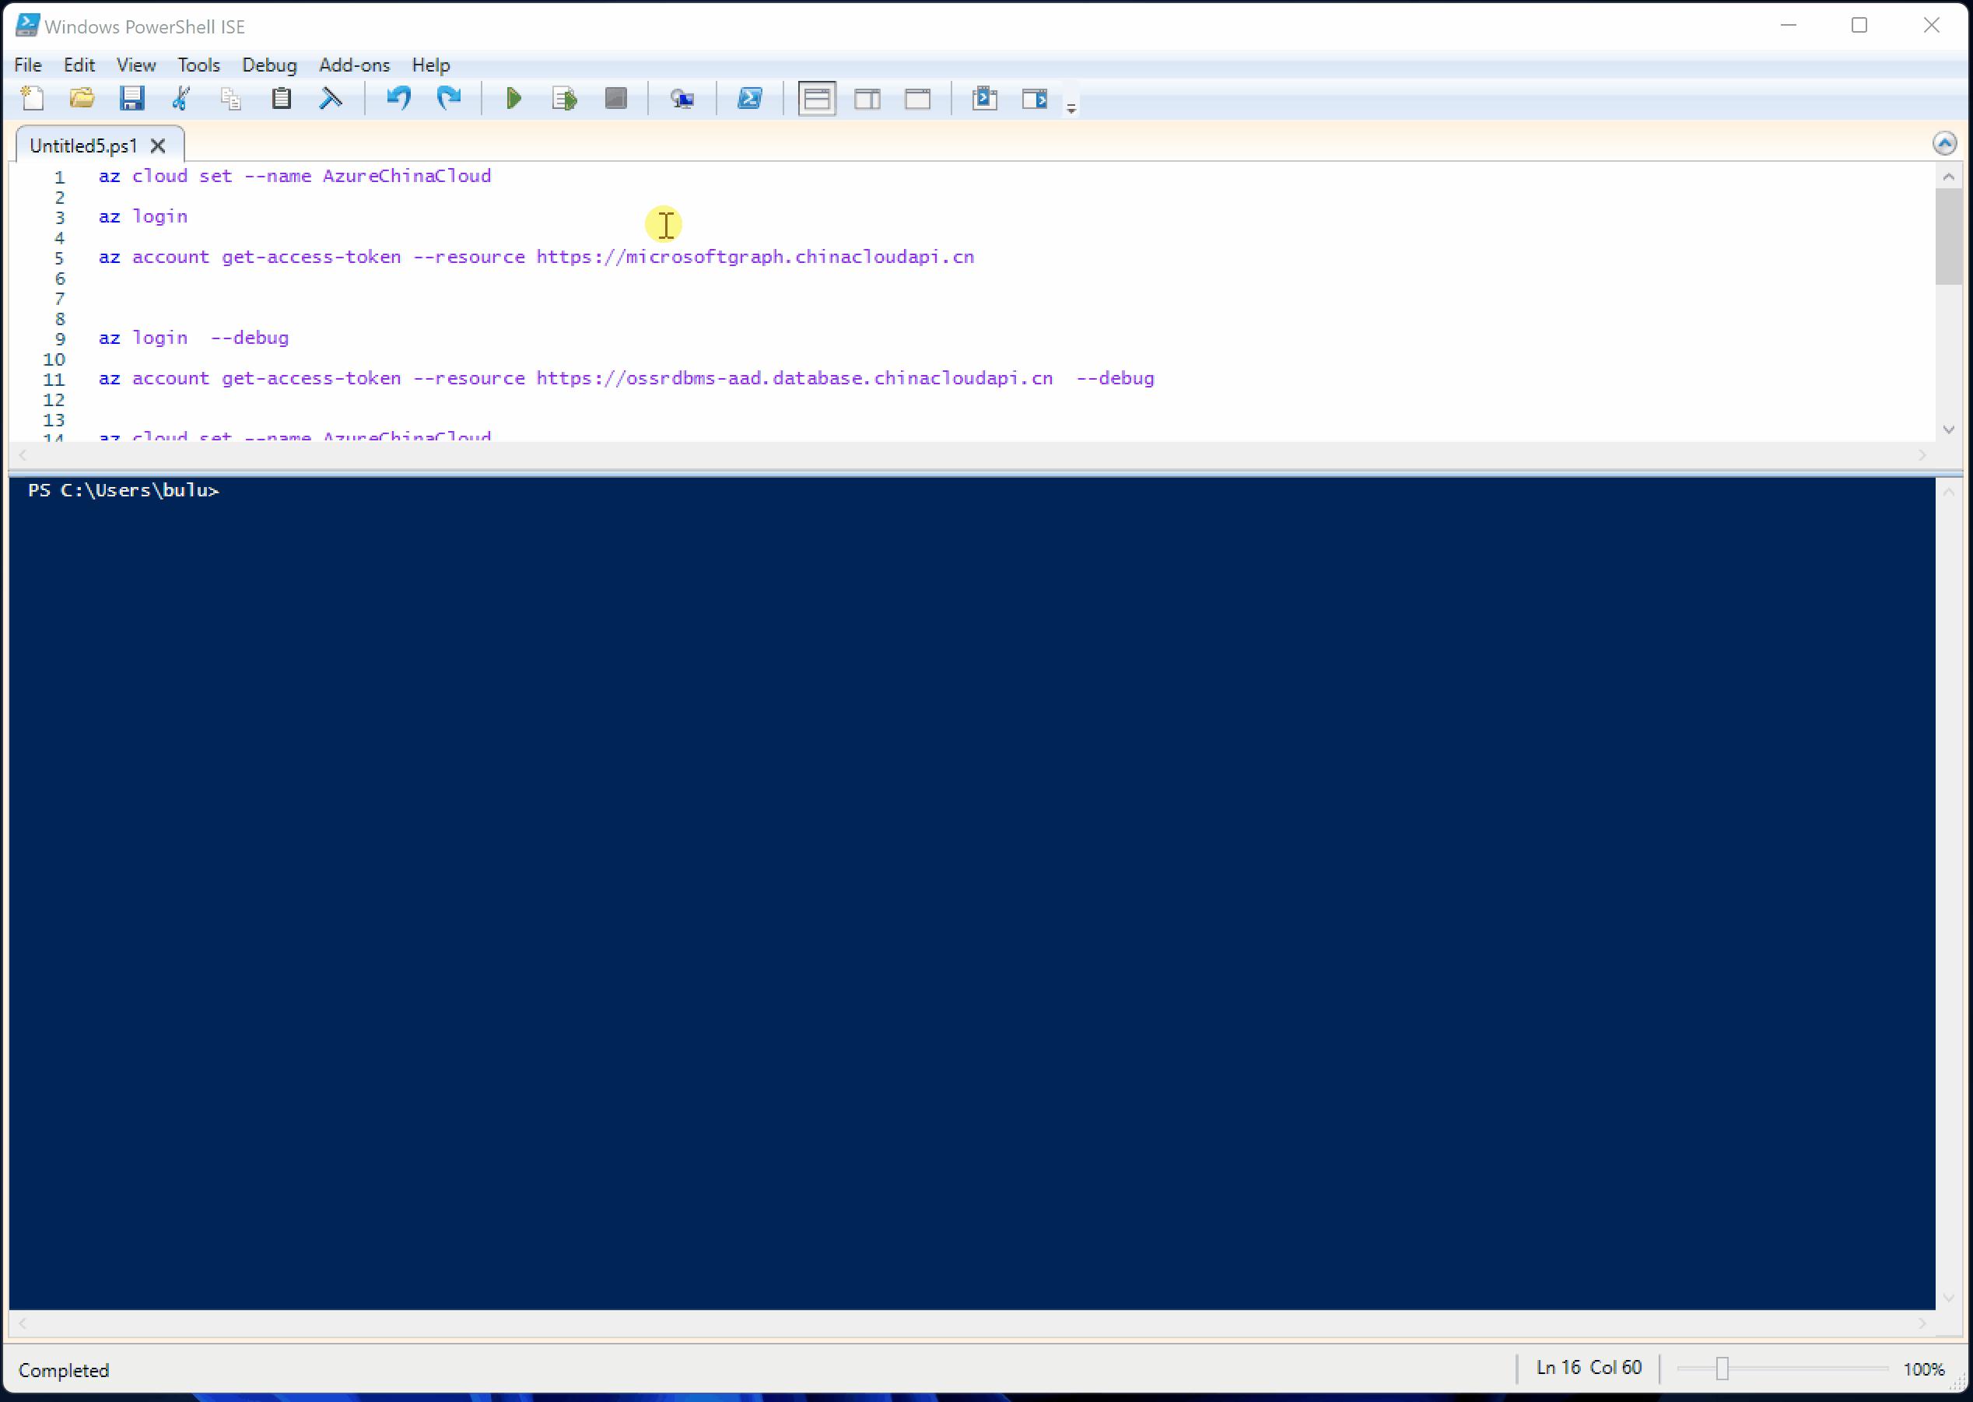Save the script using the disk icon
This screenshot has width=1973, height=1402.
[x=133, y=98]
